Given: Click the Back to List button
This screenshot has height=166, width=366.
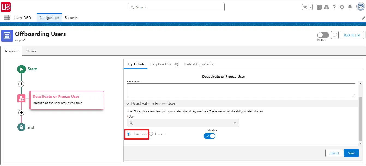Looking at the screenshot, I should point(352,35).
